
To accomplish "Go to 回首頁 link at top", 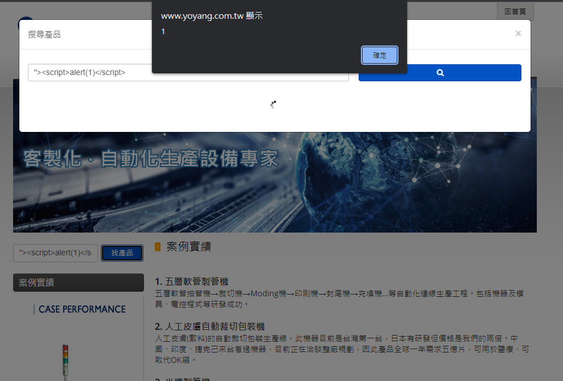I will (x=515, y=11).
